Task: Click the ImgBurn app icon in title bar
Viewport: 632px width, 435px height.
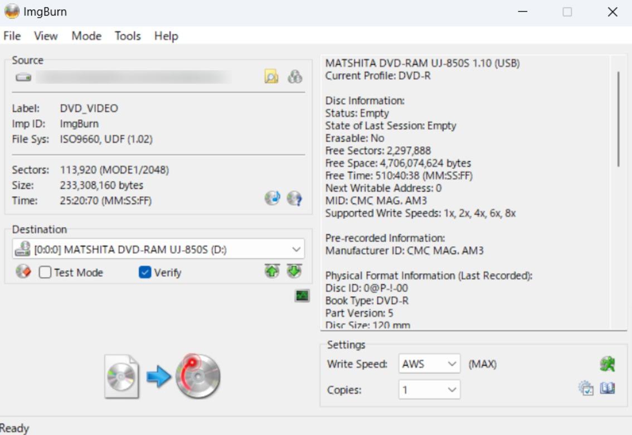Action: click(x=12, y=12)
